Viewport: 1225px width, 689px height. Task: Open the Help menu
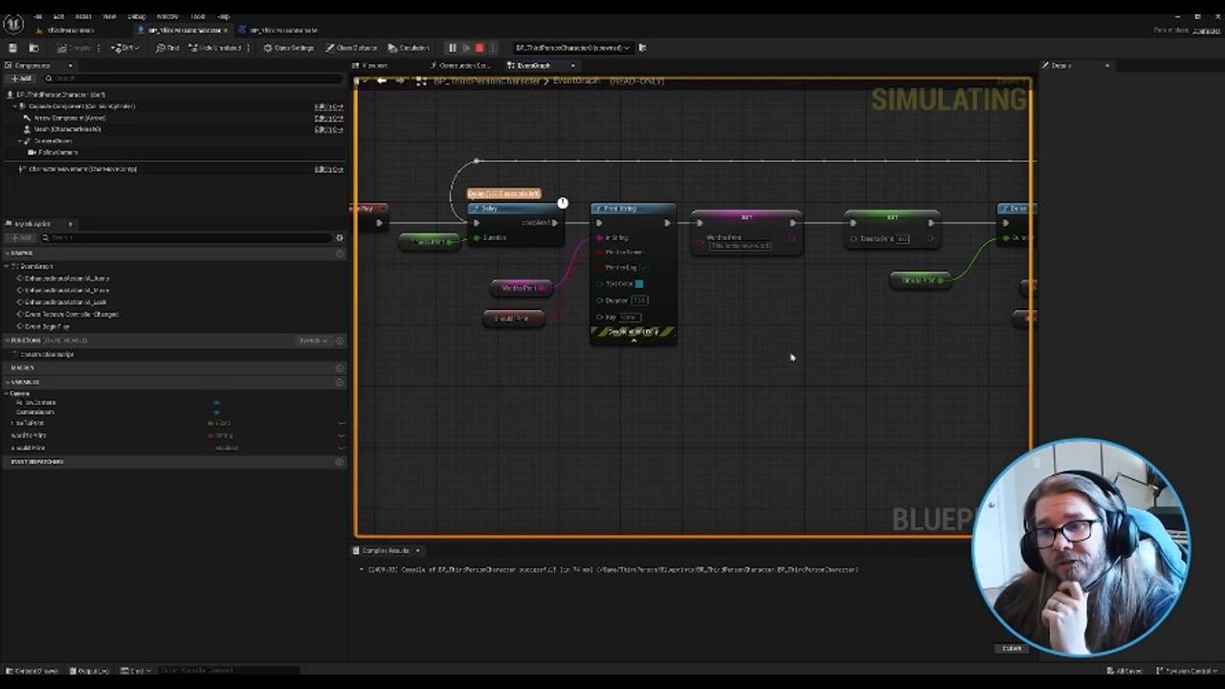tap(223, 16)
